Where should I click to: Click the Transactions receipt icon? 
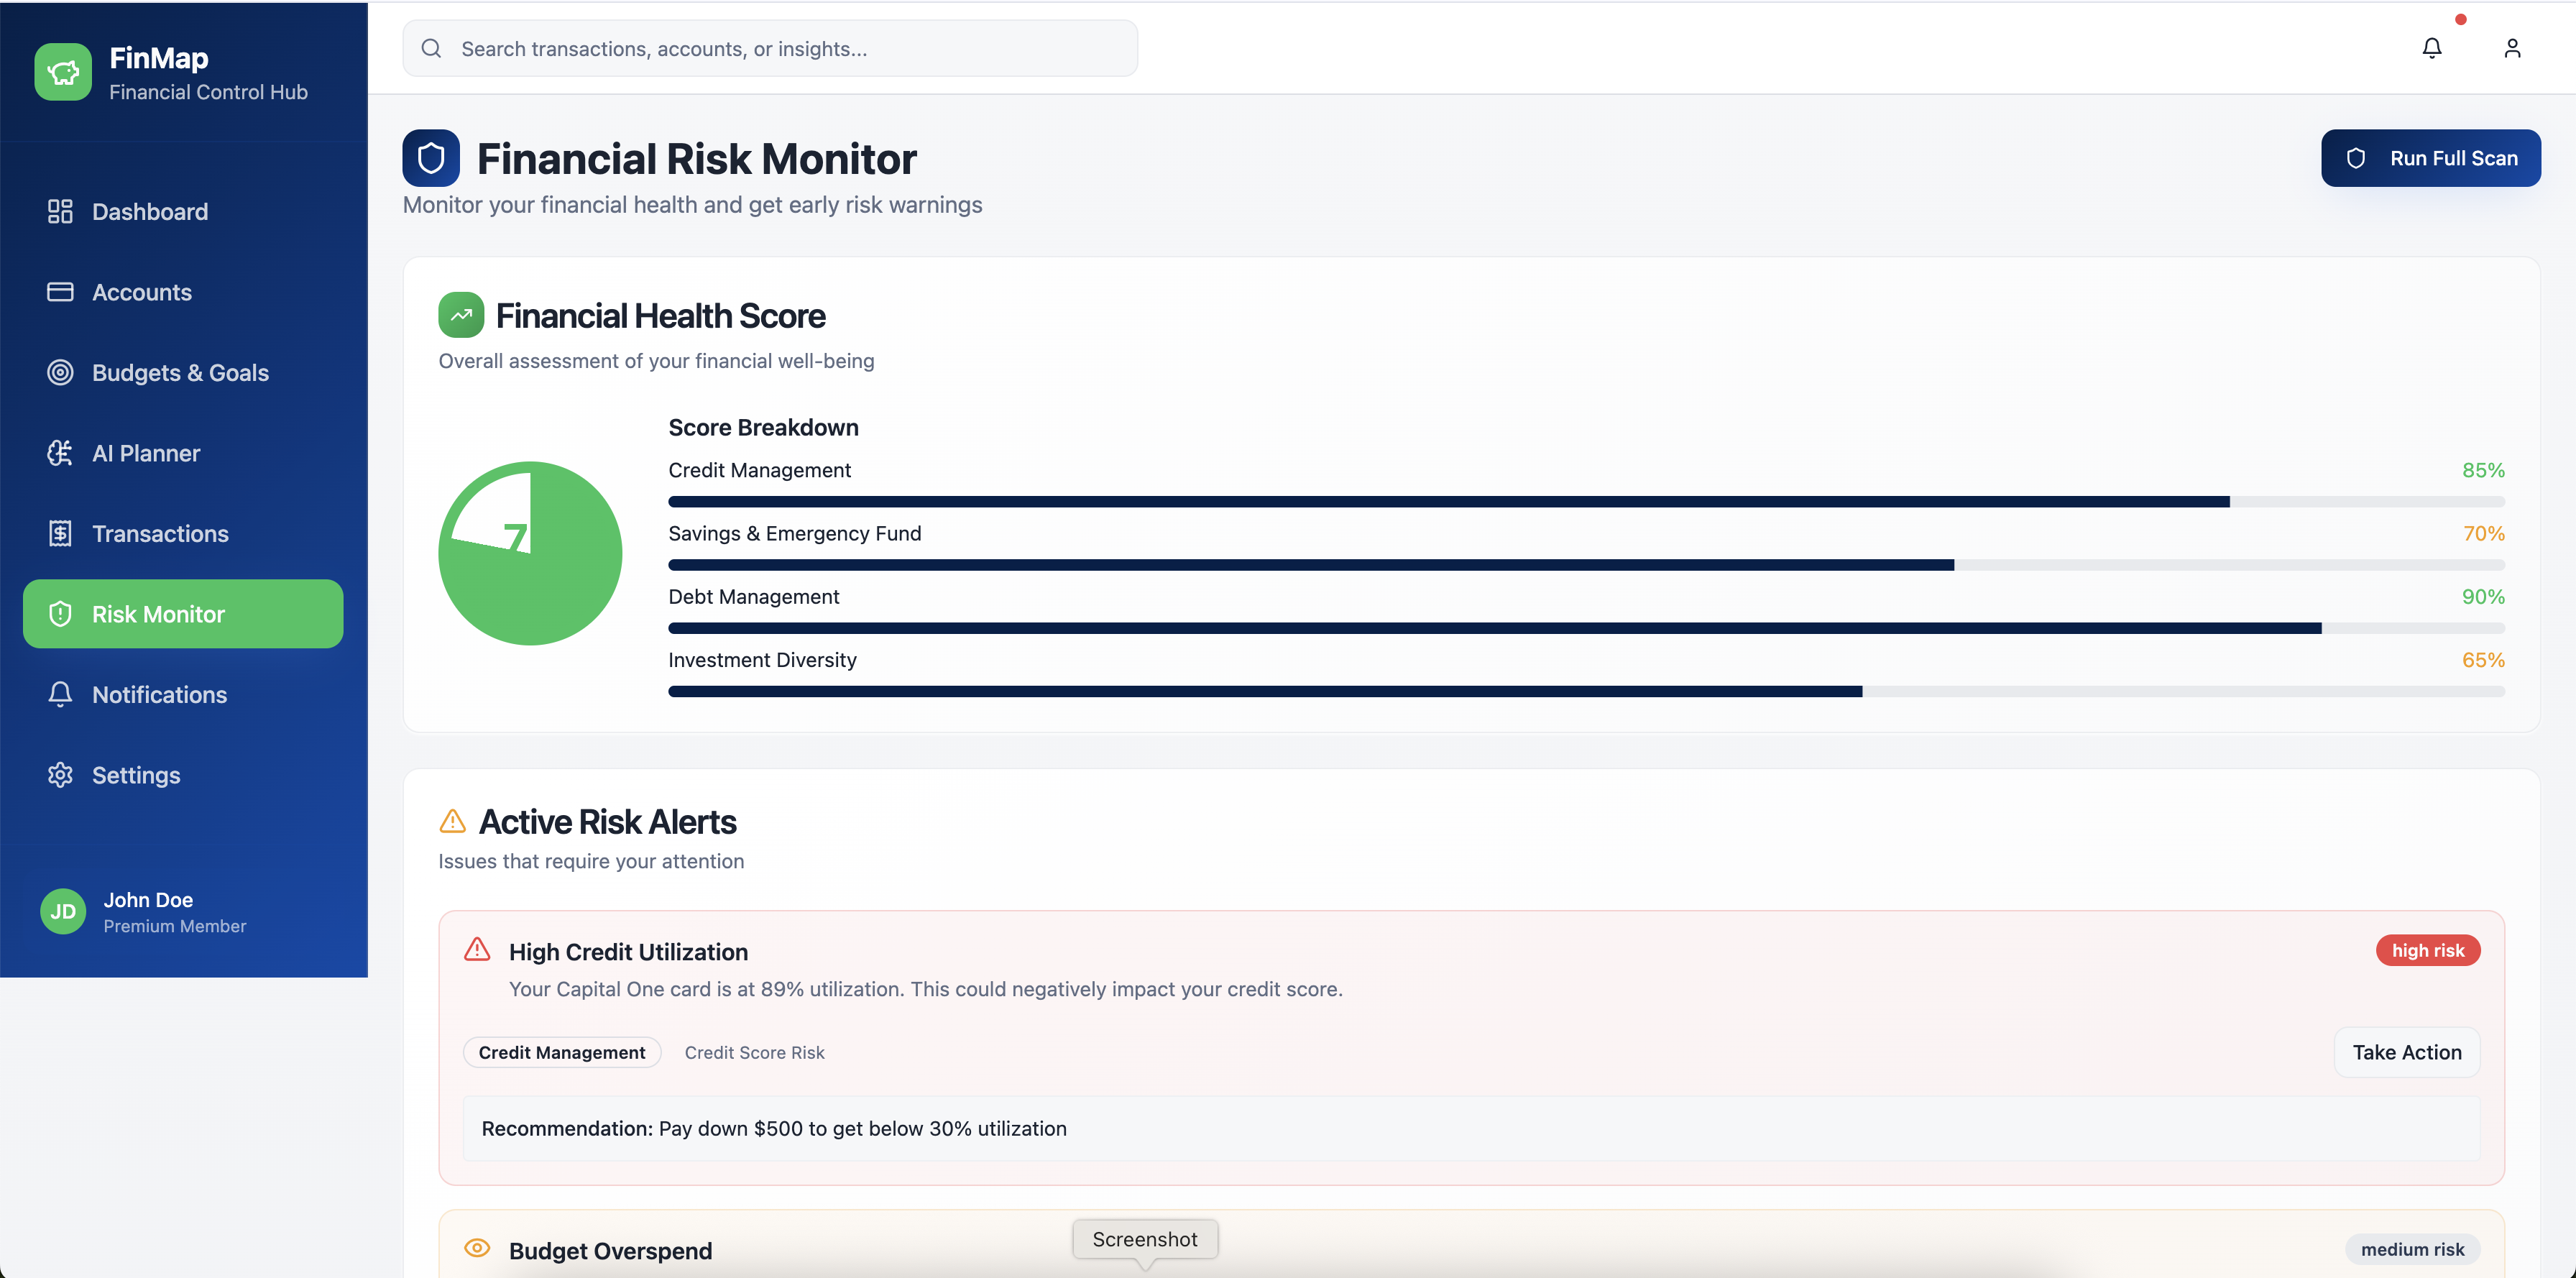click(x=60, y=533)
